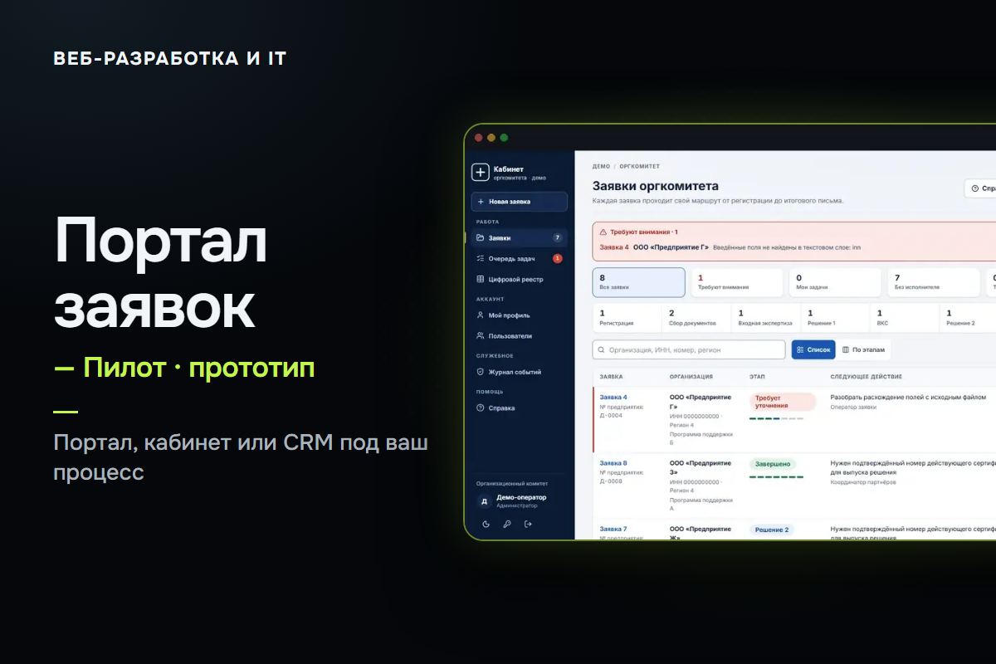Image resolution: width=996 pixels, height=664 pixels.
Task: Open Пользователи page
Action: pos(520,336)
